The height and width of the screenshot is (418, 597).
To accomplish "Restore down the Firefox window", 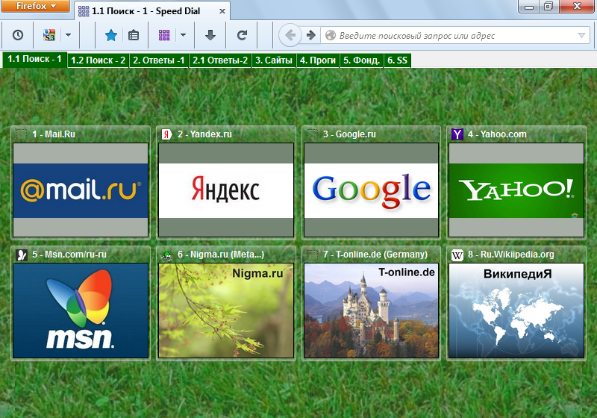I will tap(548, 6).
